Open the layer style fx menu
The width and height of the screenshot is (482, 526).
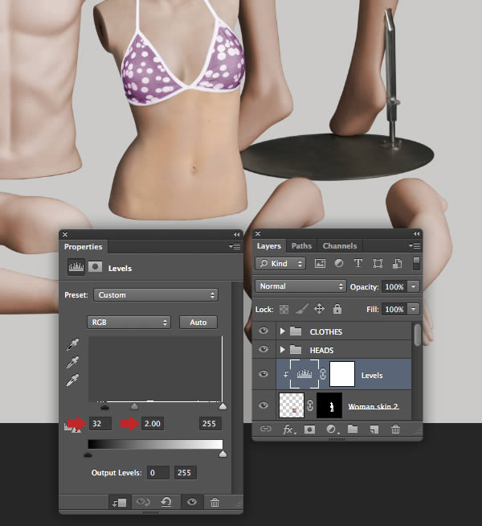click(288, 429)
